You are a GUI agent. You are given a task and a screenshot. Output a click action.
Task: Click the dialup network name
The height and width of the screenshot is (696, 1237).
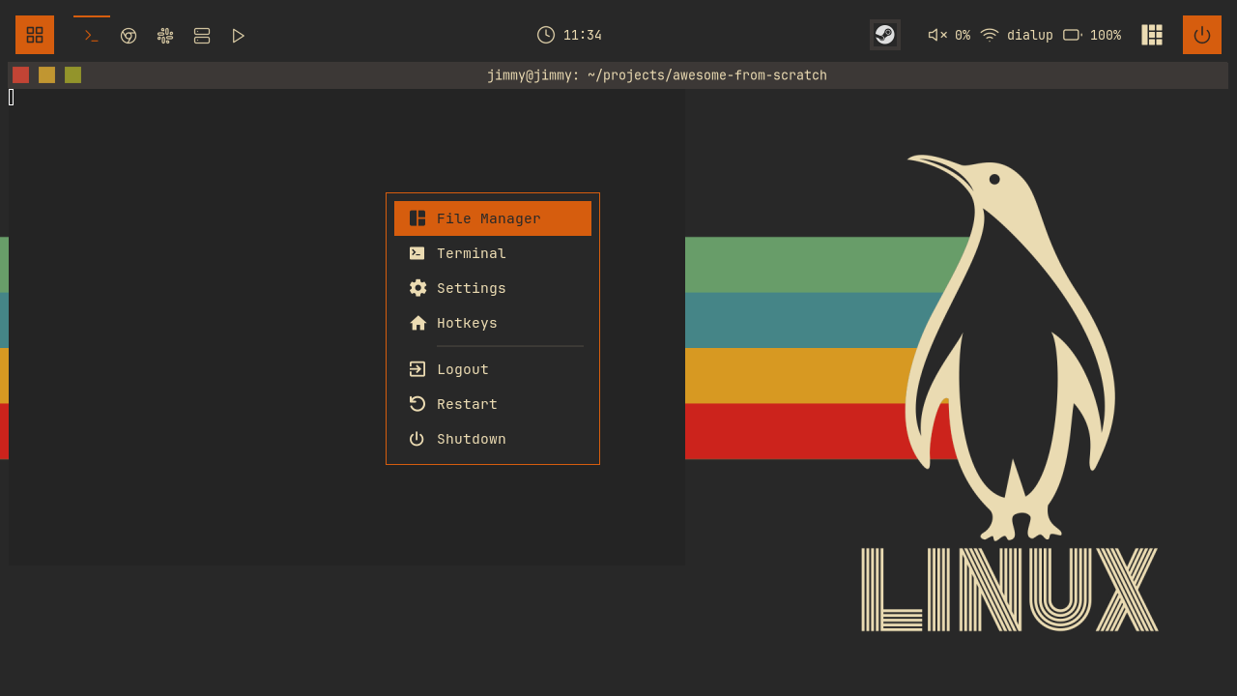coord(1030,36)
